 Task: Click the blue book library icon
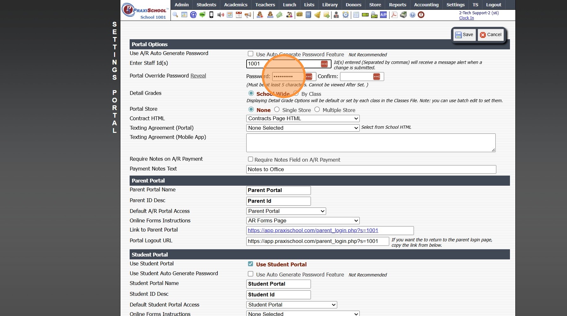click(x=308, y=15)
